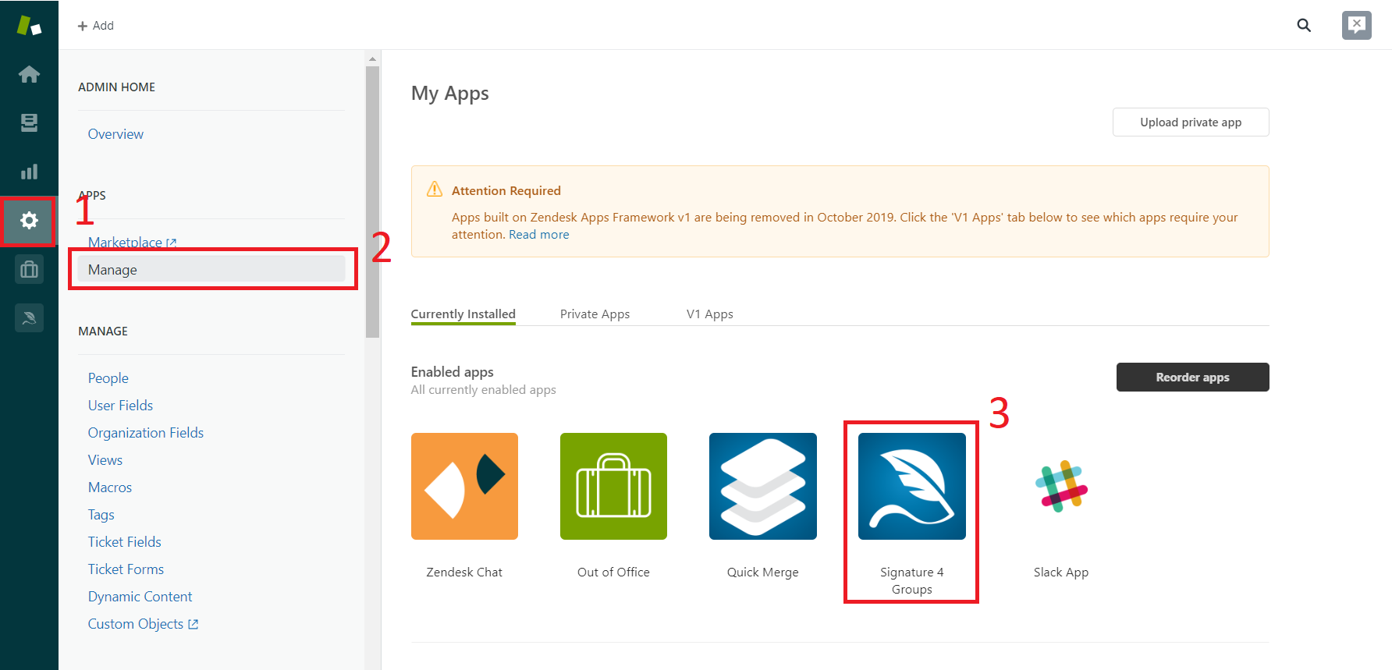Open People settings
This screenshot has height=670, width=1392.
[108, 378]
